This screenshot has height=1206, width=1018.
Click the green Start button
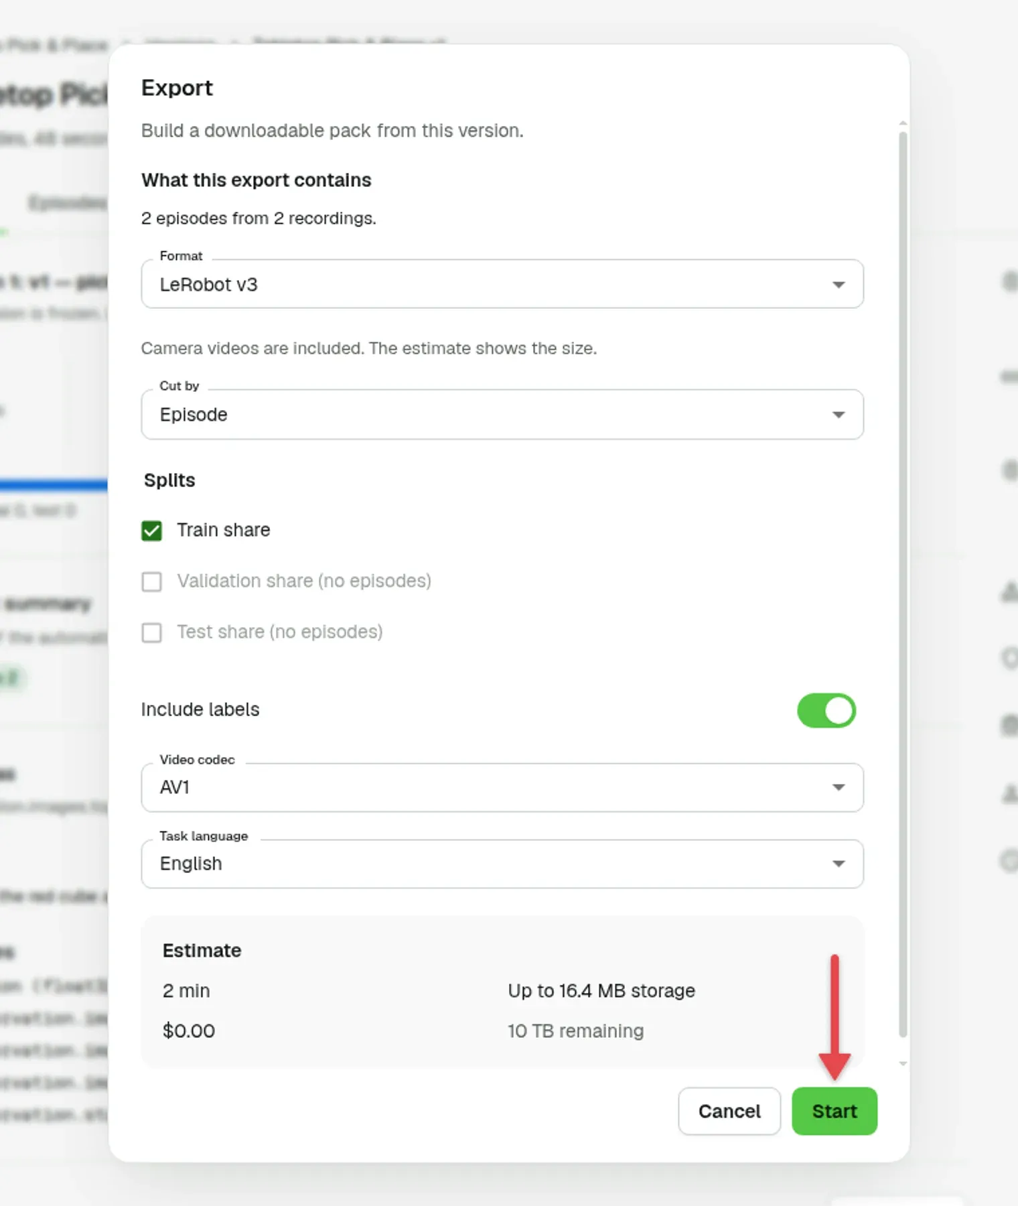834,1111
